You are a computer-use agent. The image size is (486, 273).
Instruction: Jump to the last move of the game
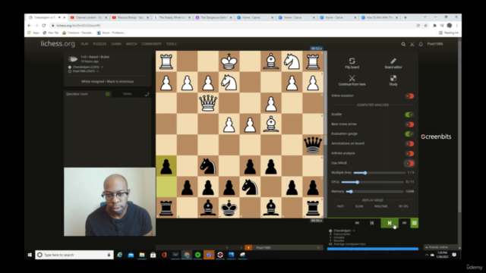click(x=404, y=223)
